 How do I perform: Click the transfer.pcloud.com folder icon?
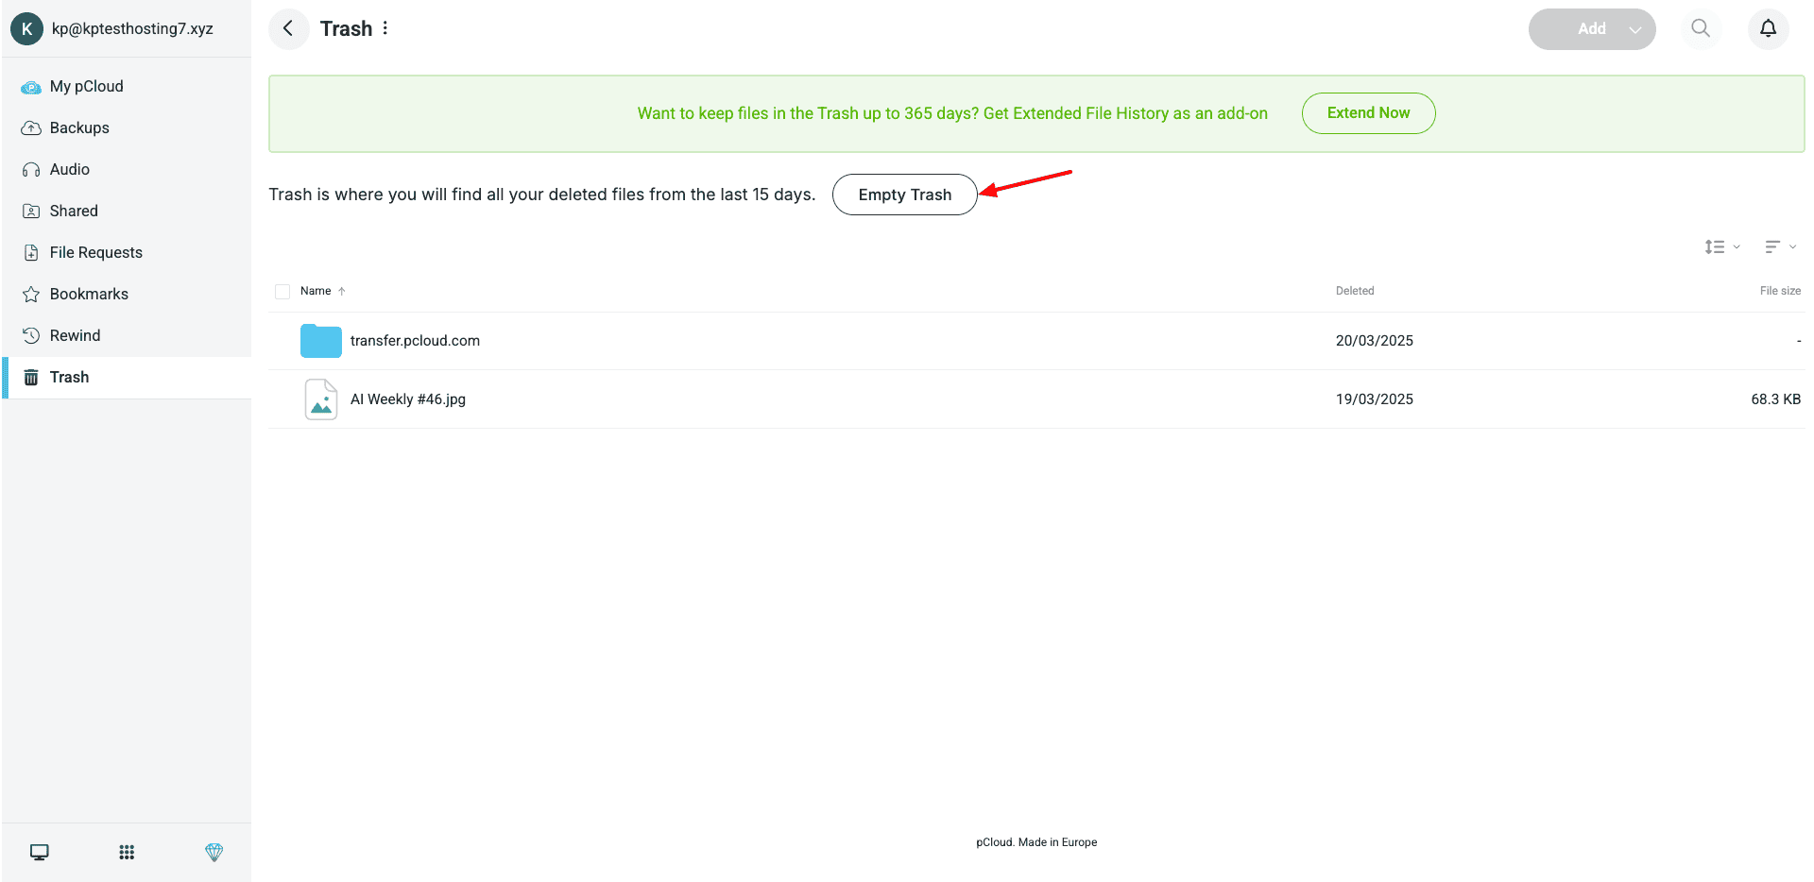321,341
